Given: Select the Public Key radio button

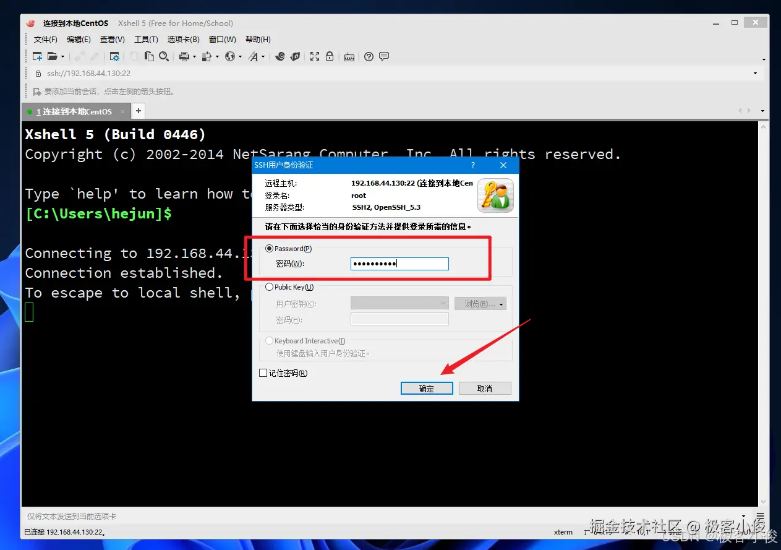Looking at the screenshot, I should coord(269,287).
